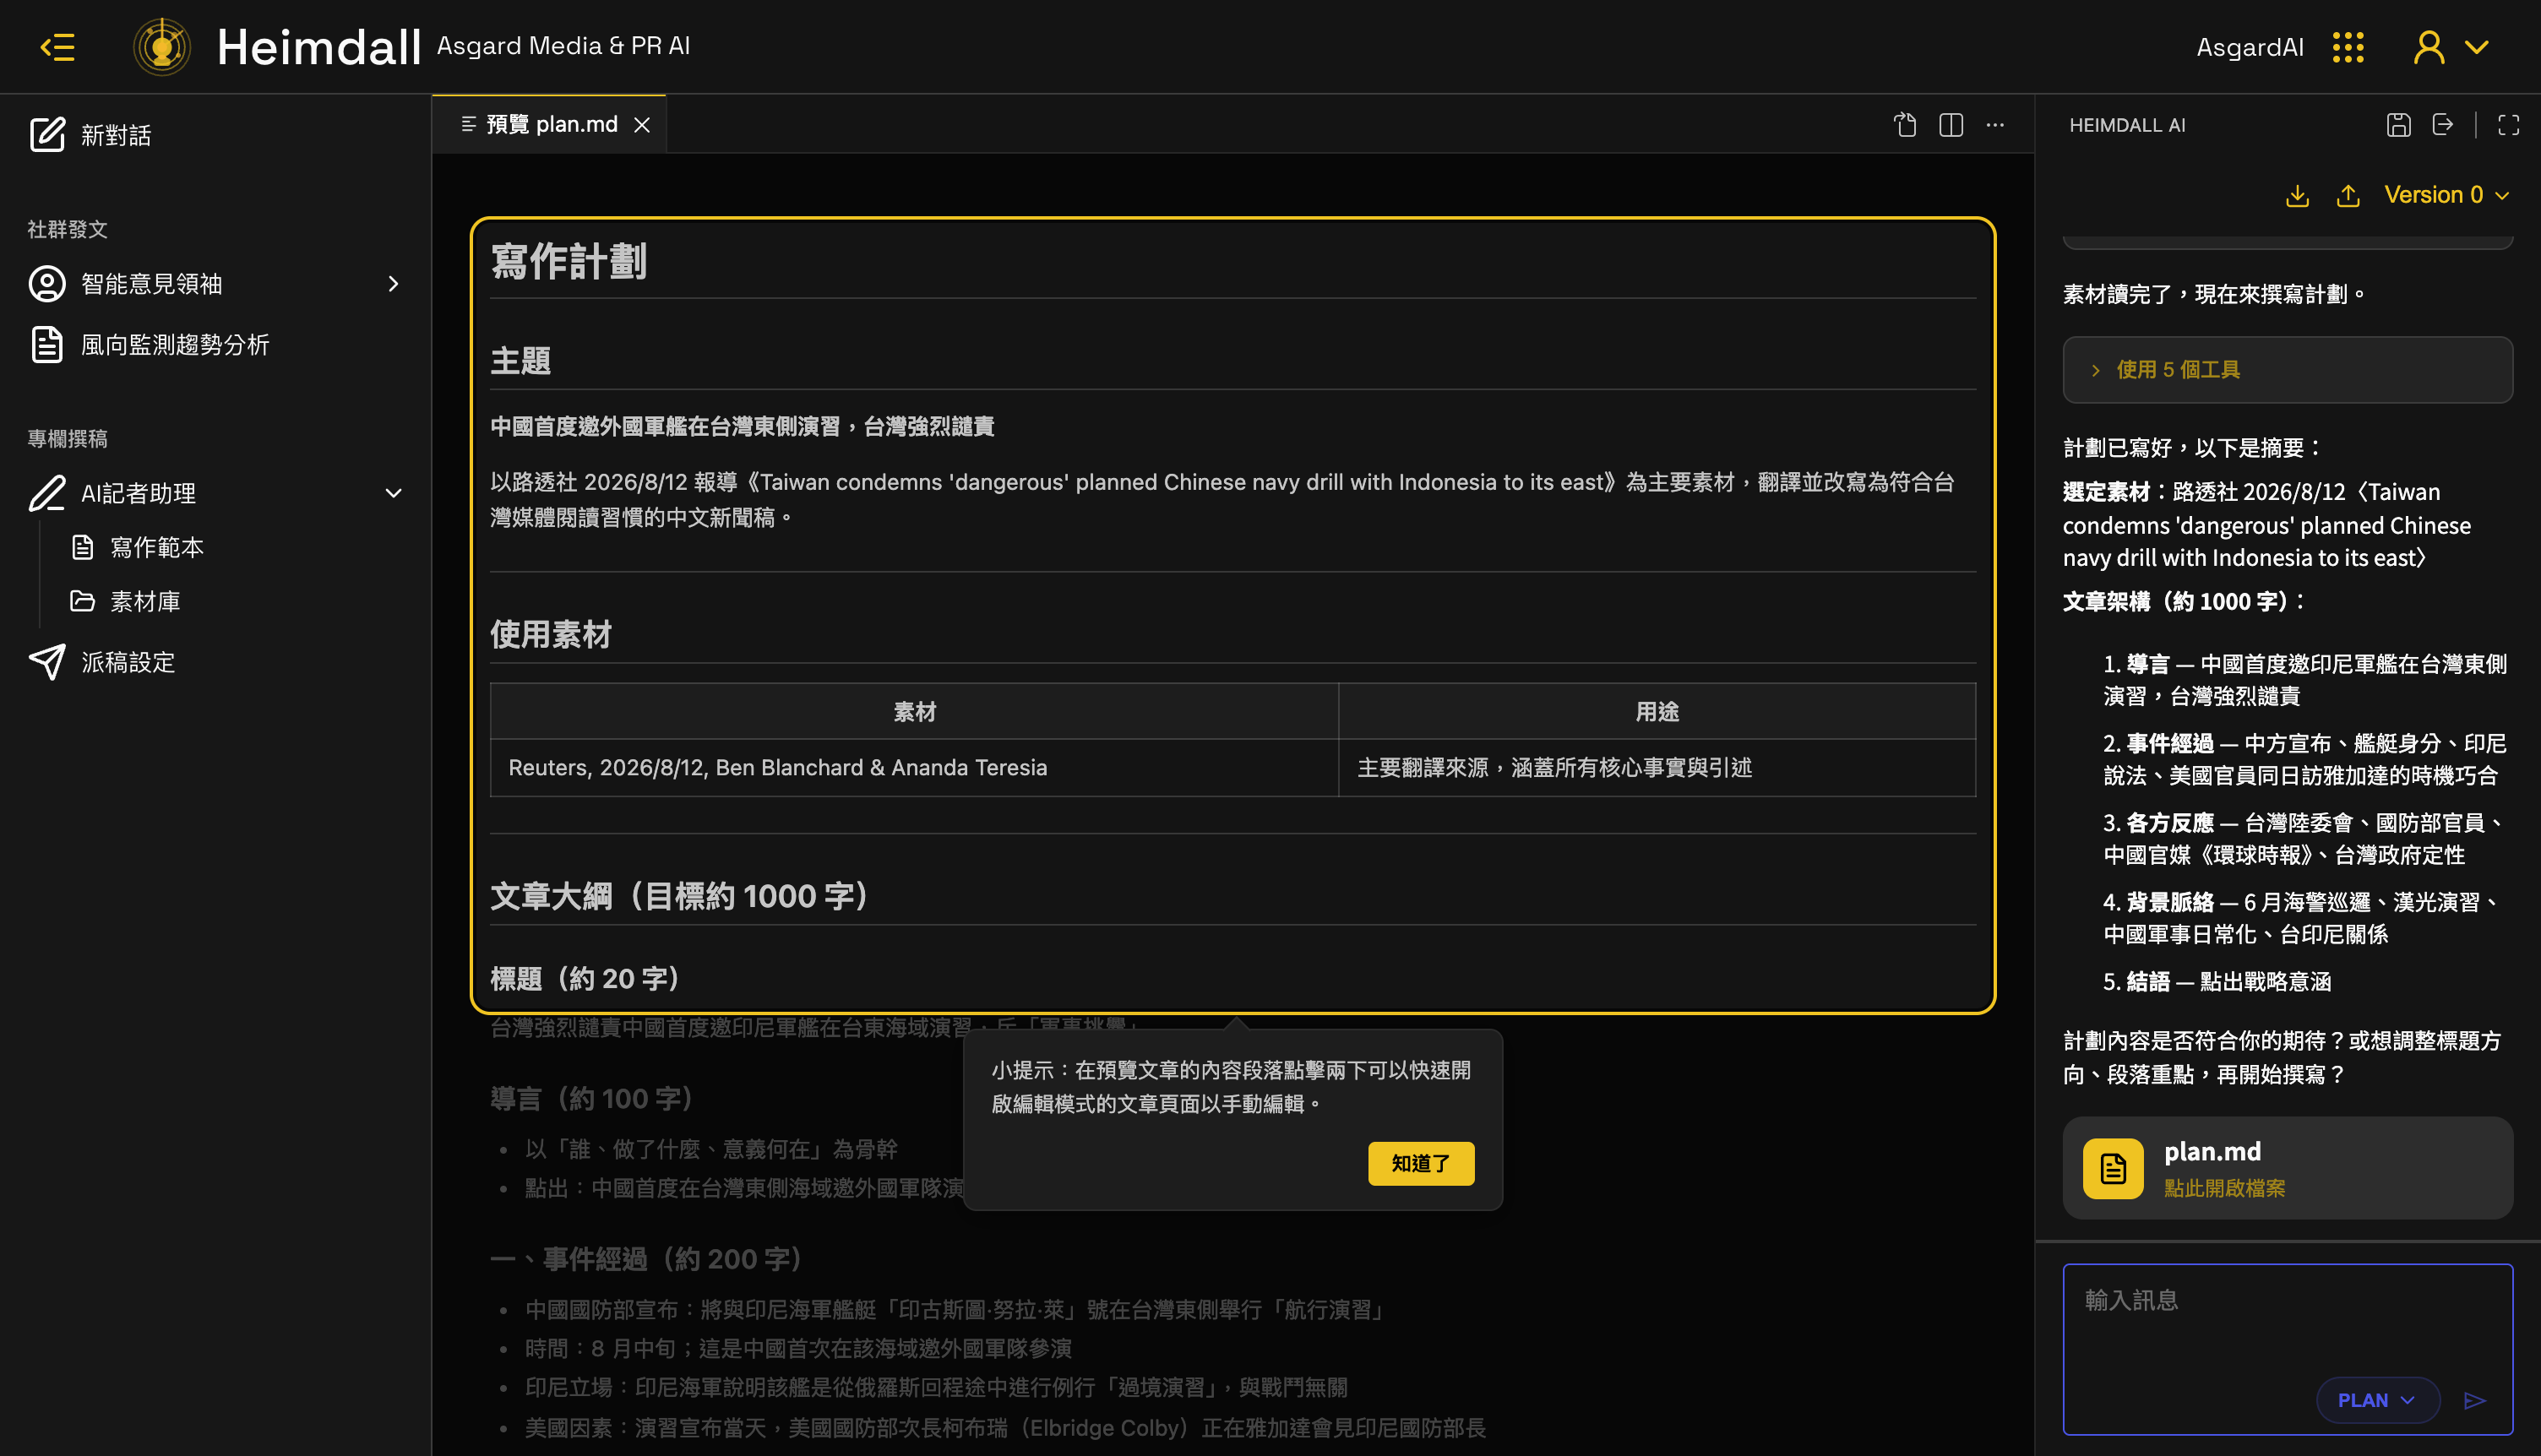Viewport: 2541px width, 1456px height.
Task: Send the message with the arrow icon
Action: coord(2475,1400)
